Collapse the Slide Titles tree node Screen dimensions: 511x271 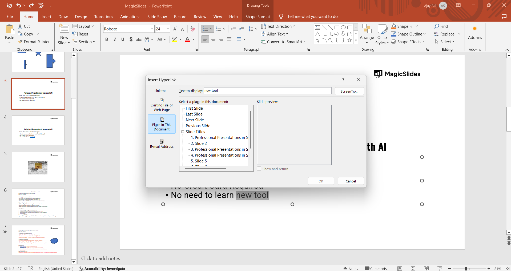[x=183, y=132]
